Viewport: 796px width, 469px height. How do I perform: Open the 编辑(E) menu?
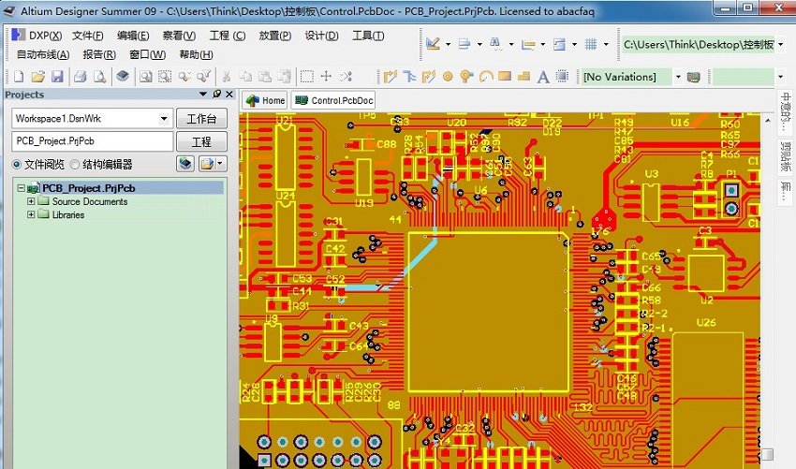pyautogui.click(x=133, y=36)
